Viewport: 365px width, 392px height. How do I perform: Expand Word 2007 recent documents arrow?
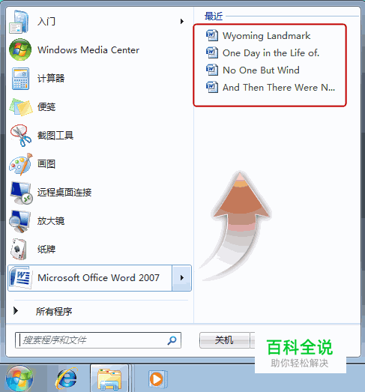pos(181,278)
